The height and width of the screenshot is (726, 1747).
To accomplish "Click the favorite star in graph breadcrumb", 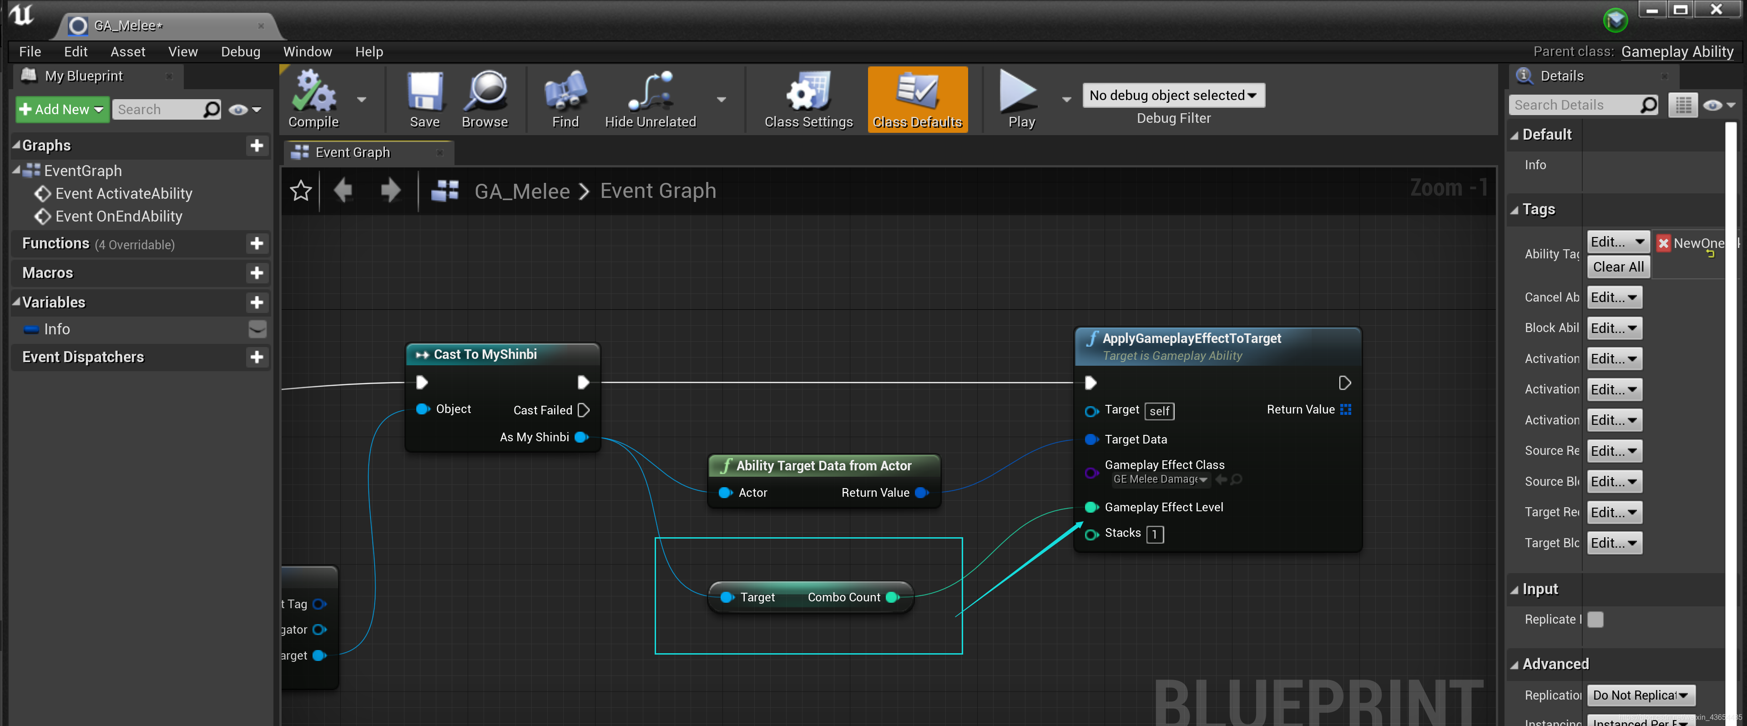I will [300, 191].
